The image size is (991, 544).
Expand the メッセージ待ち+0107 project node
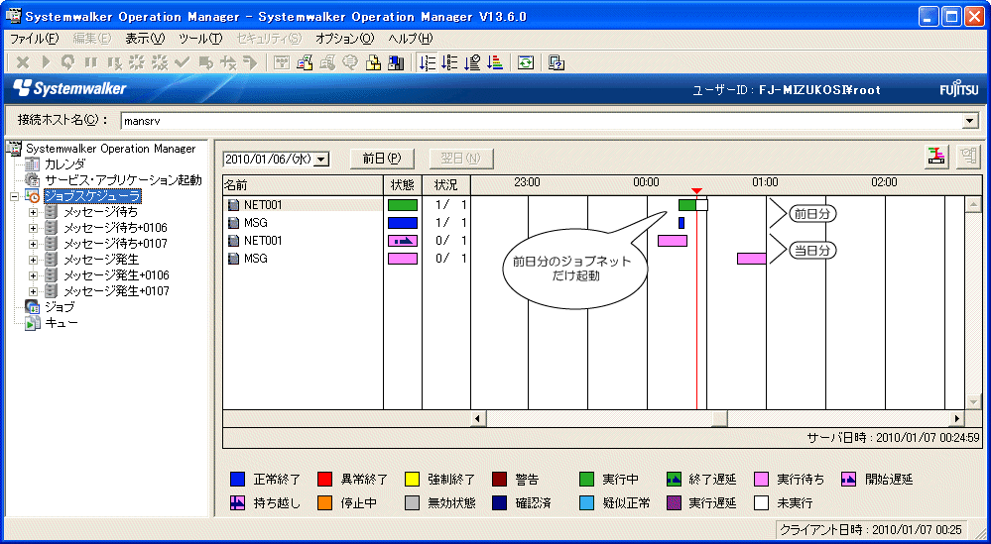[x=33, y=244]
